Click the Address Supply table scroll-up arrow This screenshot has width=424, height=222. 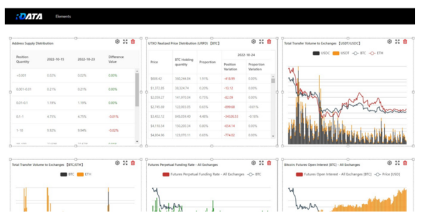tap(137, 71)
